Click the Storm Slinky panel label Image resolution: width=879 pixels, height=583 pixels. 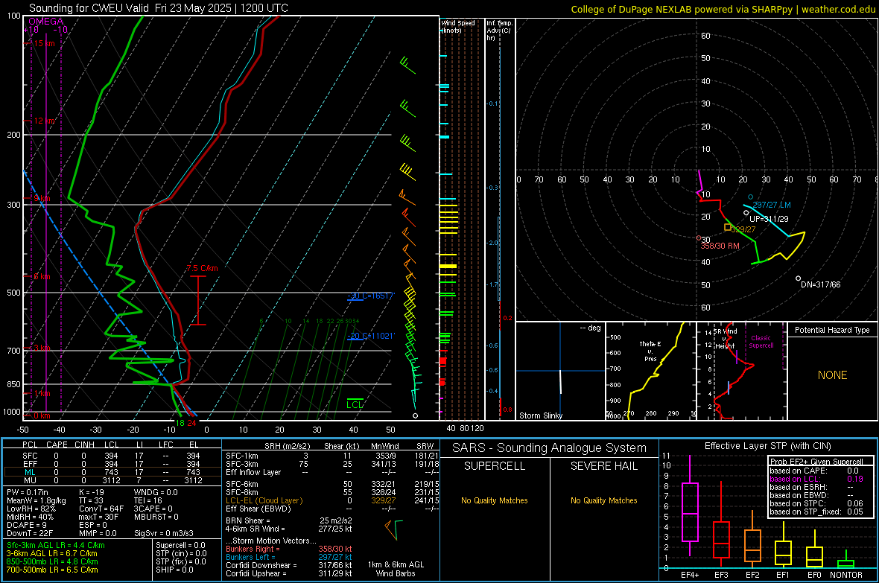click(x=541, y=415)
